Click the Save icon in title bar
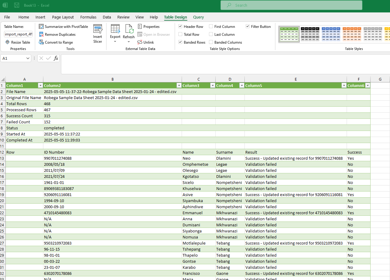Image resolution: width=390 pixels, height=280 pixels. point(17,5)
